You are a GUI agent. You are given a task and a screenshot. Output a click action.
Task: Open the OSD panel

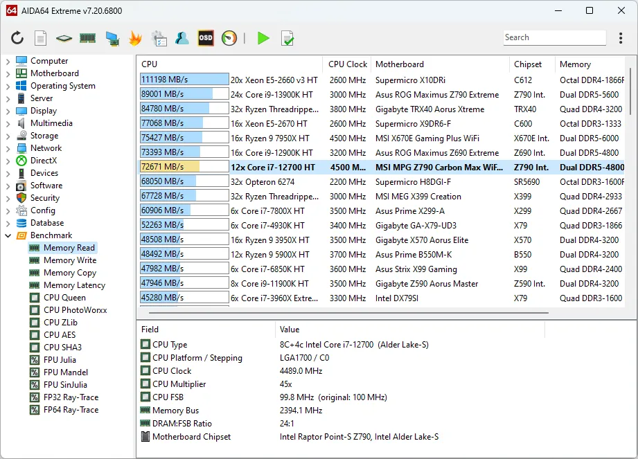click(x=205, y=38)
